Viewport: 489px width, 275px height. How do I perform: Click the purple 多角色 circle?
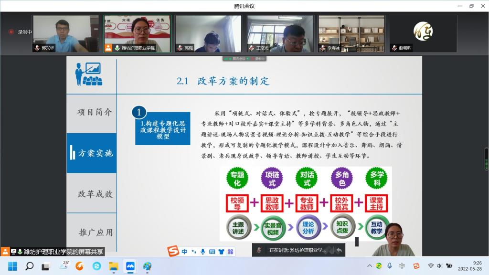342,179
